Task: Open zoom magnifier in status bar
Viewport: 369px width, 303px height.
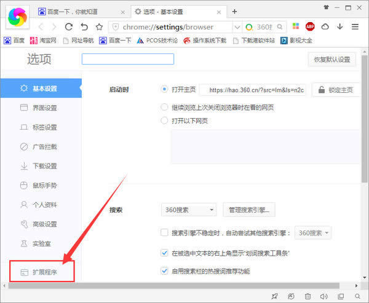Action: click(357, 296)
